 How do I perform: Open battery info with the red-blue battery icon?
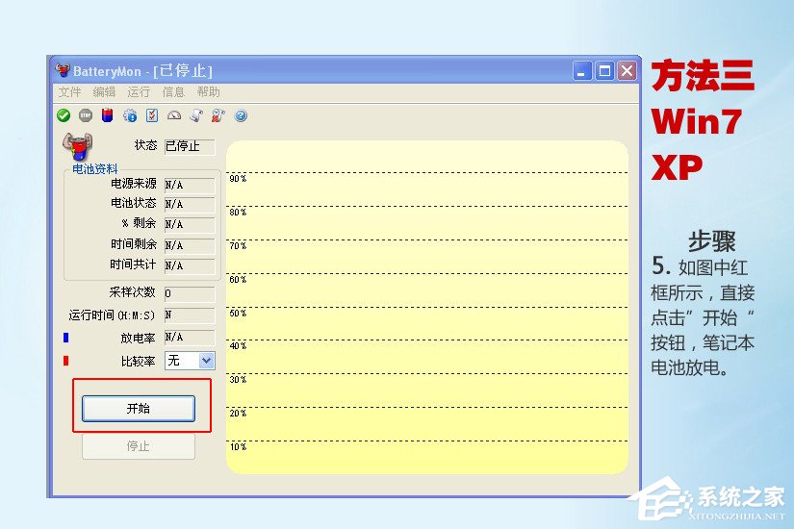click(x=108, y=116)
